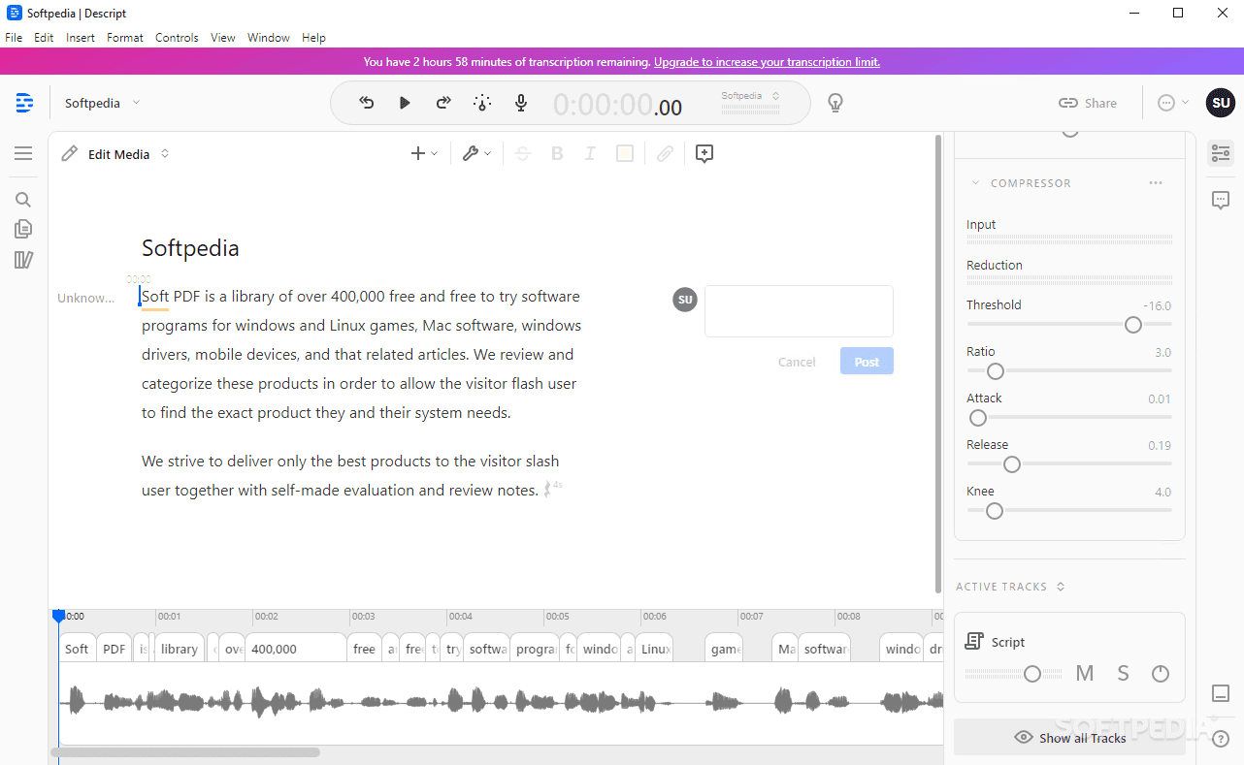Mute the Script track with M
This screenshot has width=1244, height=765.
coord(1085,673)
